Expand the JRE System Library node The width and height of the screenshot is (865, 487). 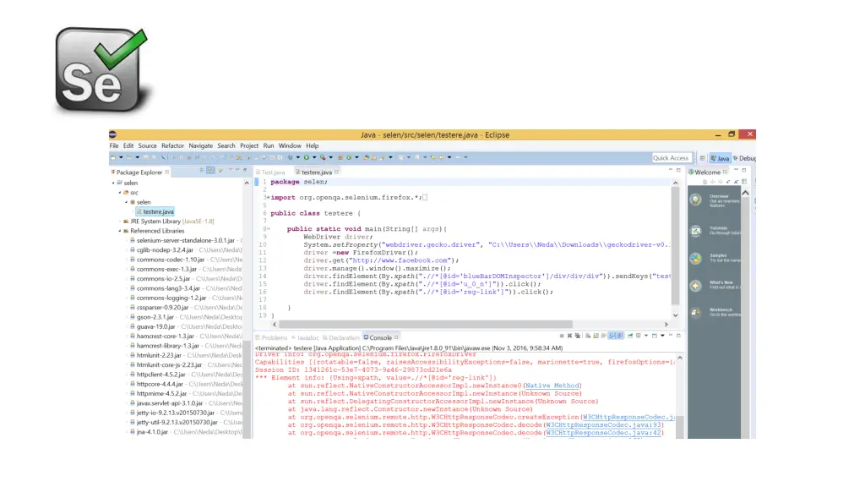coord(120,222)
